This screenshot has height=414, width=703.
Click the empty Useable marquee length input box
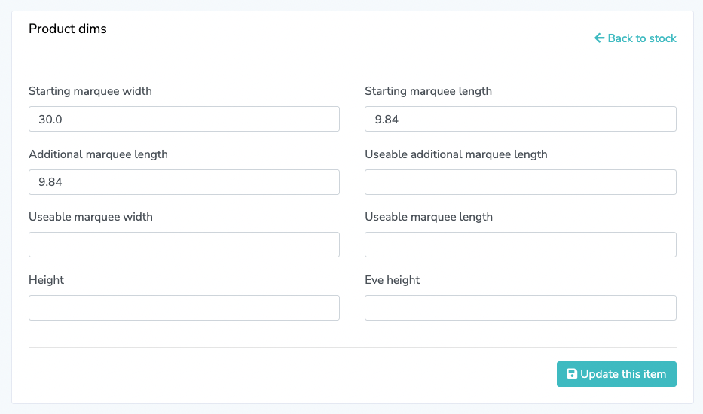coord(521,245)
